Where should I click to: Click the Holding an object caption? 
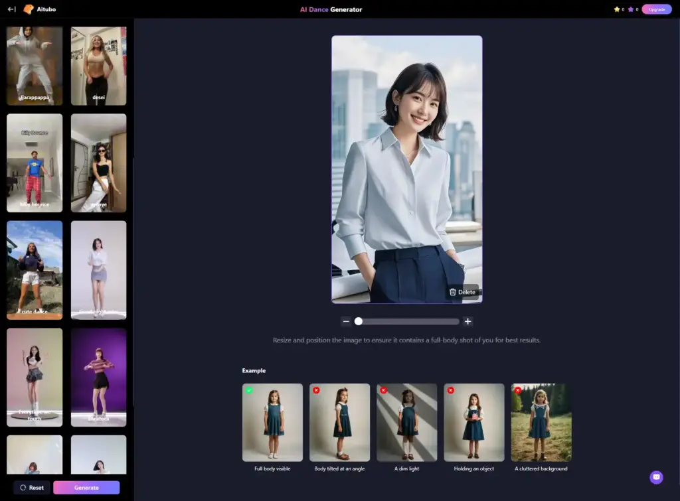[474, 468]
